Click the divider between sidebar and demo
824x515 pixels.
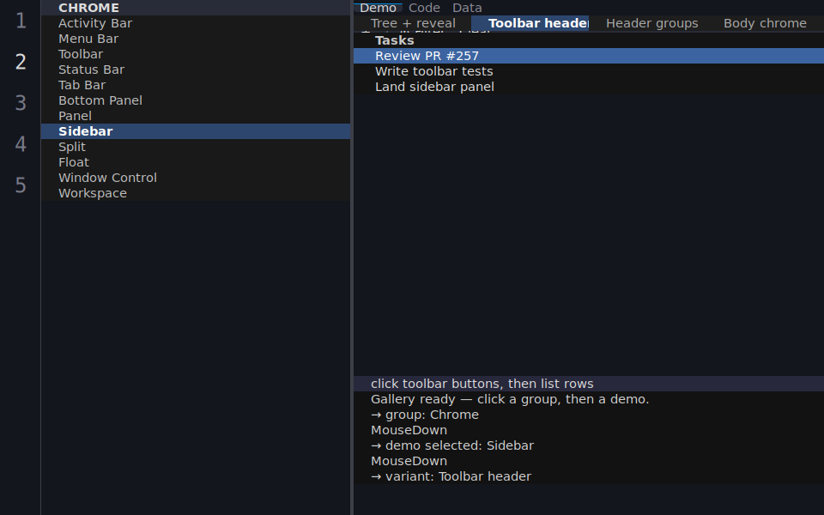click(x=352, y=257)
